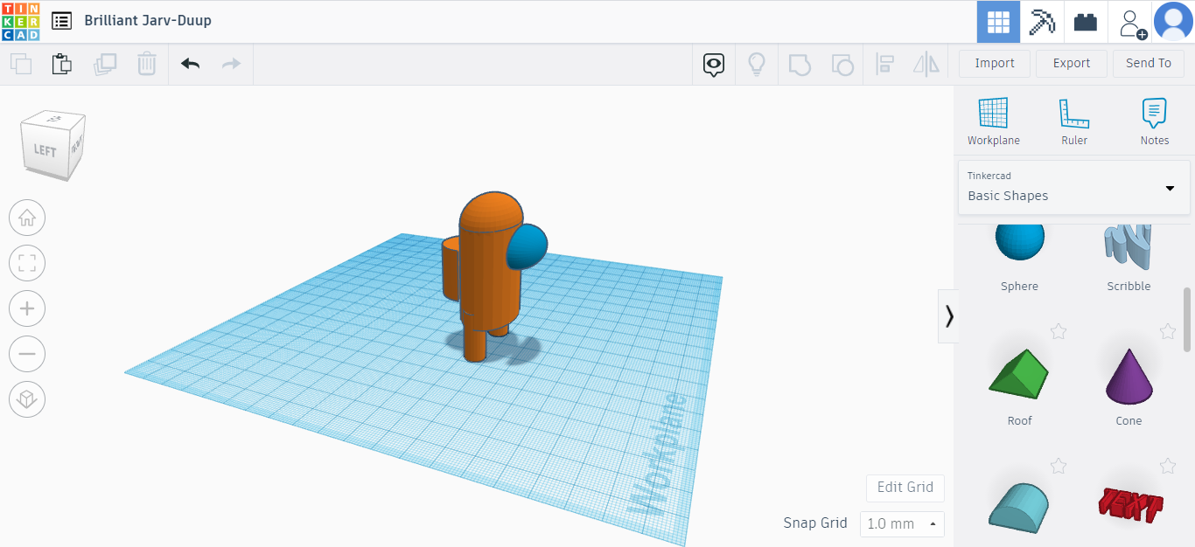The image size is (1195, 547).
Task: Click the Edit Grid button
Action: coord(905,488)
